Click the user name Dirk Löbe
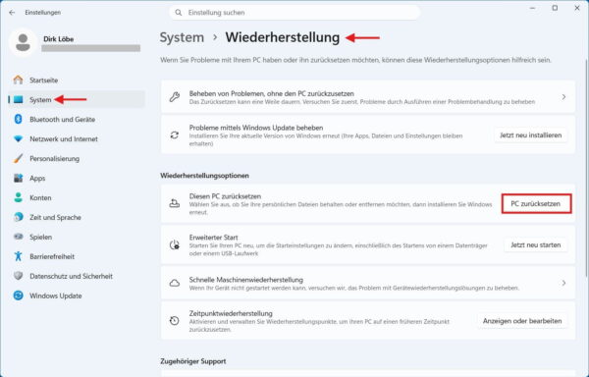The width and height of the screenshot is (589, 377). coord(58,39)
